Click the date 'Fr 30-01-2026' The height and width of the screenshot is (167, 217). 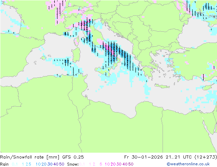click(x=143, y=157)
